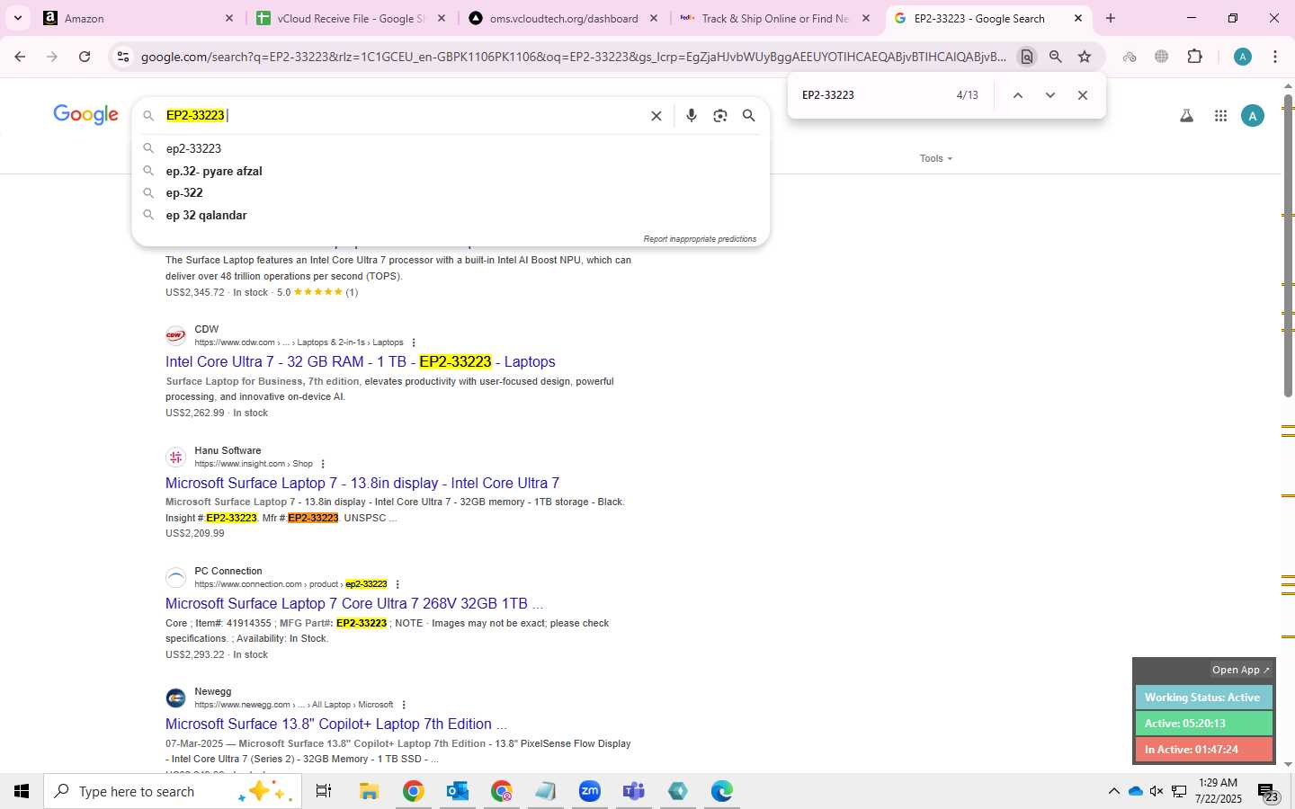Screen dimensions: 1295x809
Task: Open Chrome's three-dot menu
Action: click(1275, 57)
